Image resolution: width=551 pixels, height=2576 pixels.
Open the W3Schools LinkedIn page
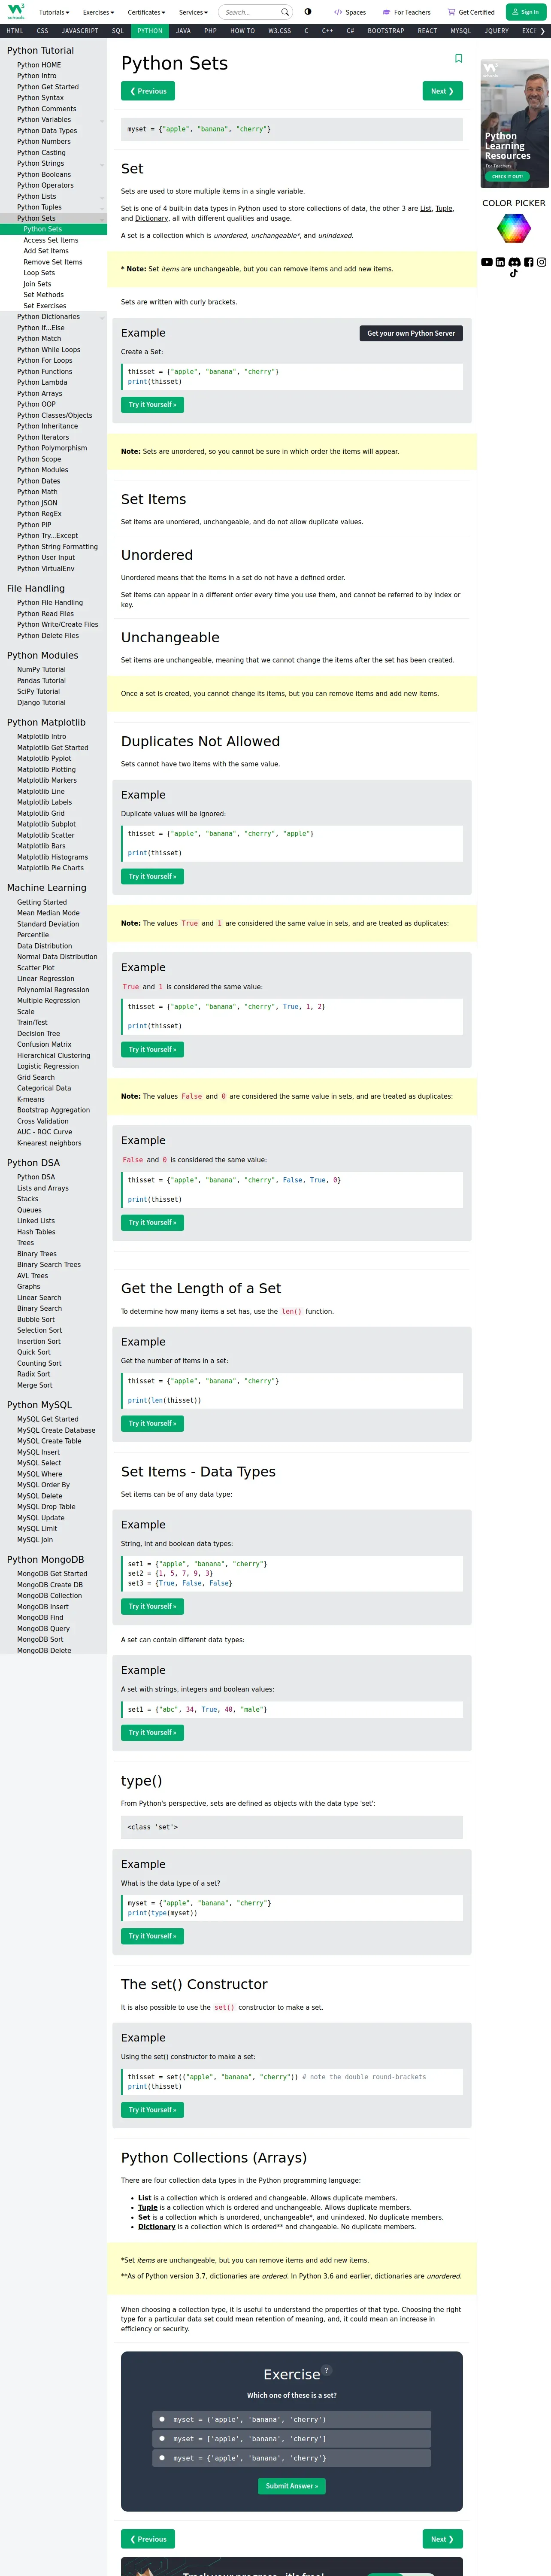tap(500, 262)
